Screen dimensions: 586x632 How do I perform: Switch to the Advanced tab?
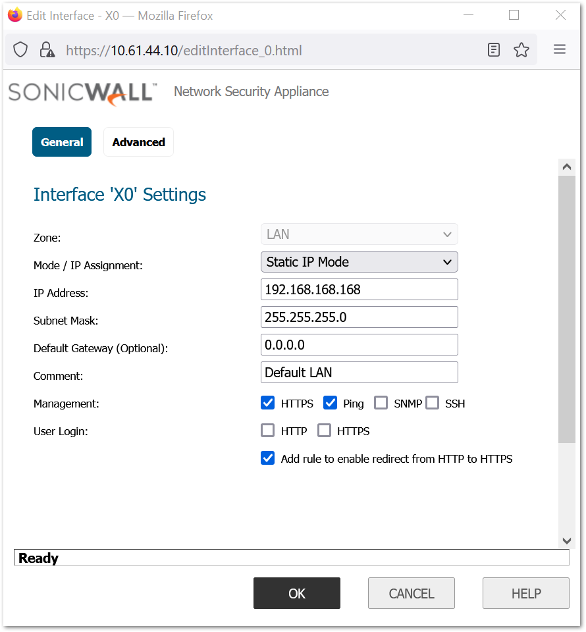tap(139, 142)
